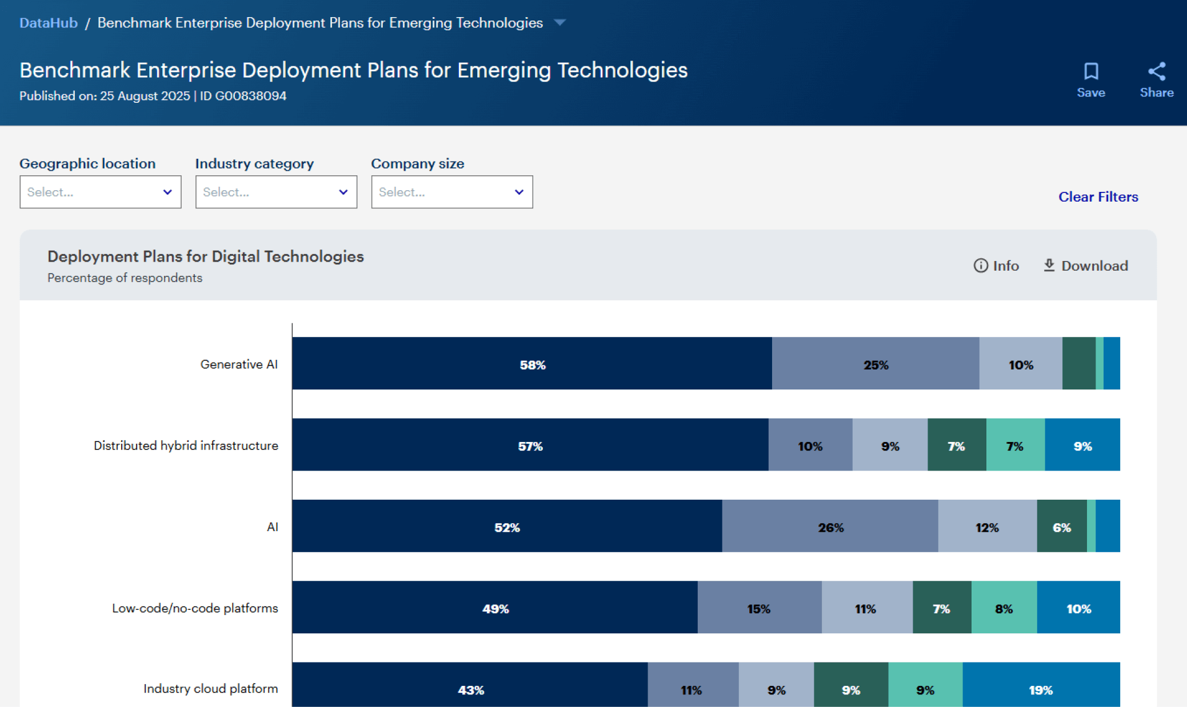
Task: Click the 26% segment of the AI bar
Action: 829,527
